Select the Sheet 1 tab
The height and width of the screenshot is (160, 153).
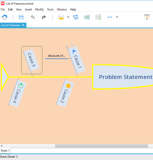5,150
